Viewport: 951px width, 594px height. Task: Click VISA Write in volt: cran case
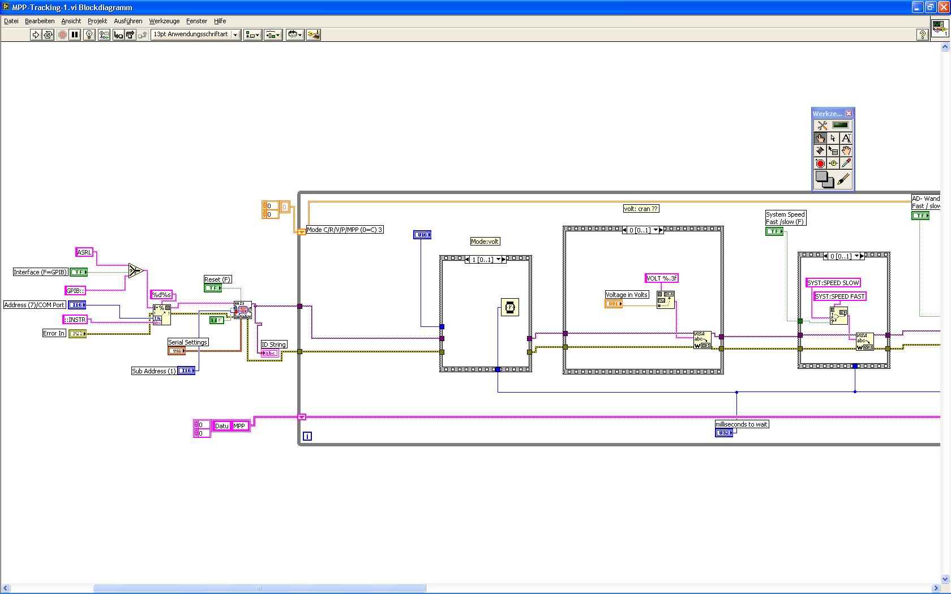[x=702, y=340]
